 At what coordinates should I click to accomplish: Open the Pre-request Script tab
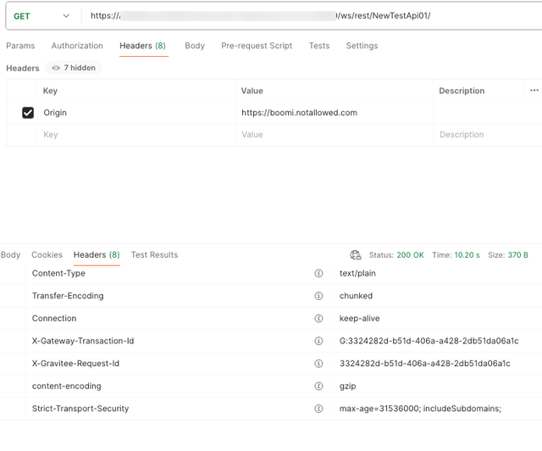point(257,46)
